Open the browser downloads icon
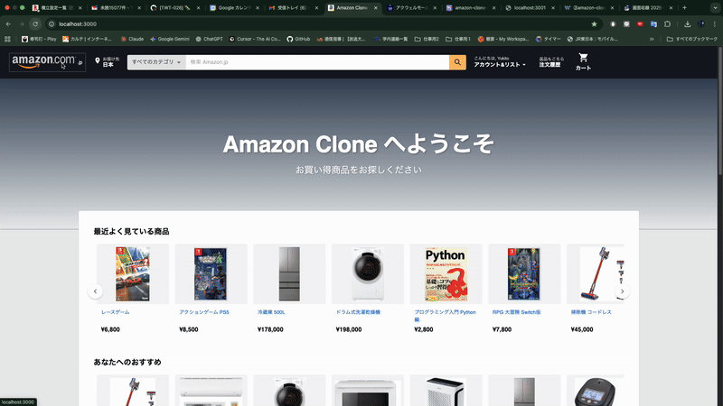 point(687,24)
